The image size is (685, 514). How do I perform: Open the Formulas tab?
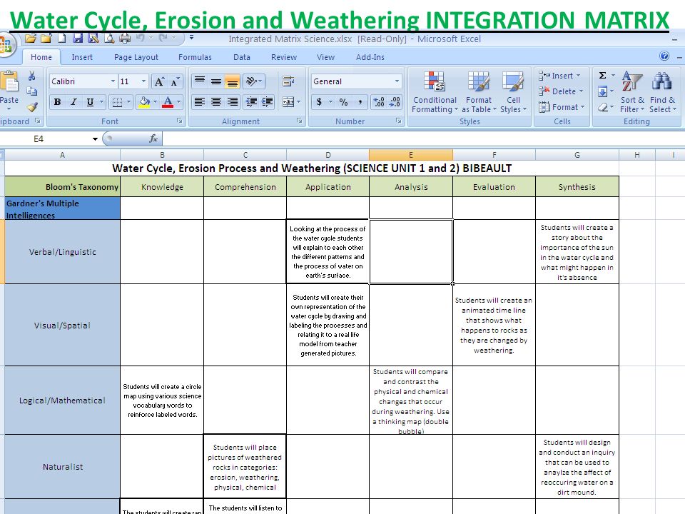tap(195, 57)
